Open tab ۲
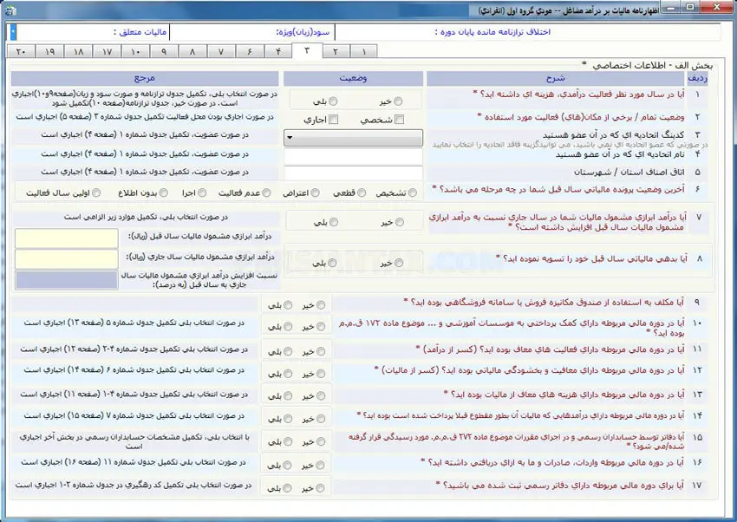The width and height of the screenshot is (737, 522). pyautogui.click(x=336, y=51)
